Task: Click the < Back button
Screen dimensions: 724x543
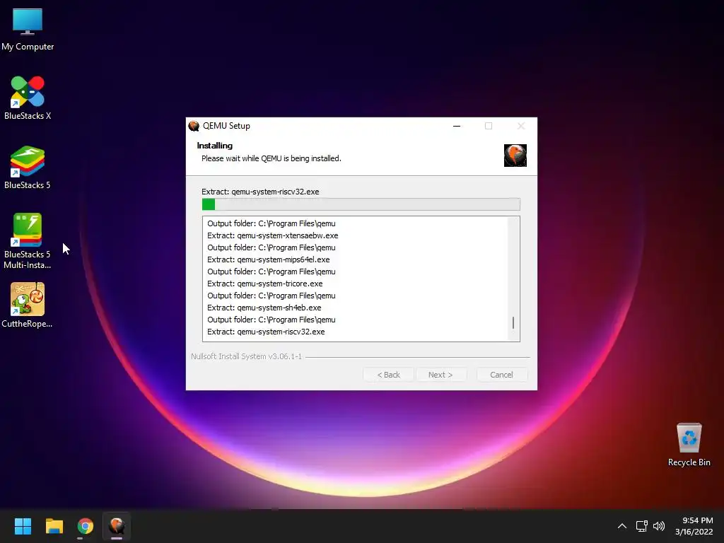Action: click(x=388, y=375)
